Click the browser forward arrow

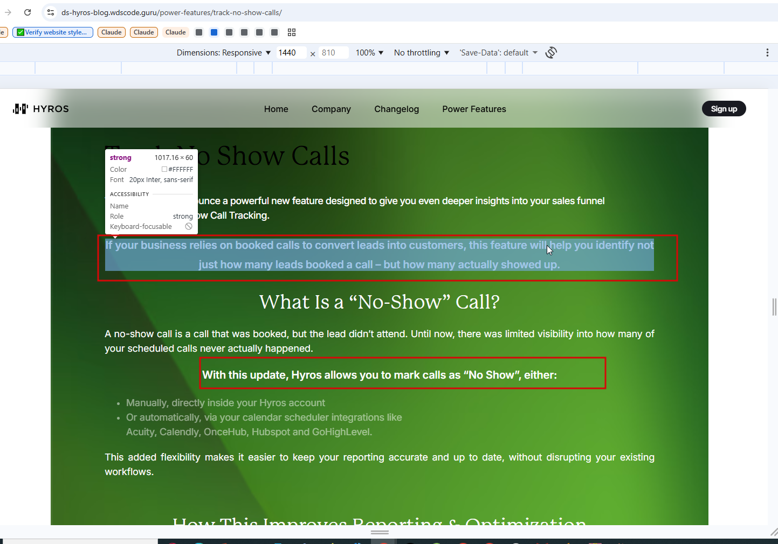coord(8,12)
